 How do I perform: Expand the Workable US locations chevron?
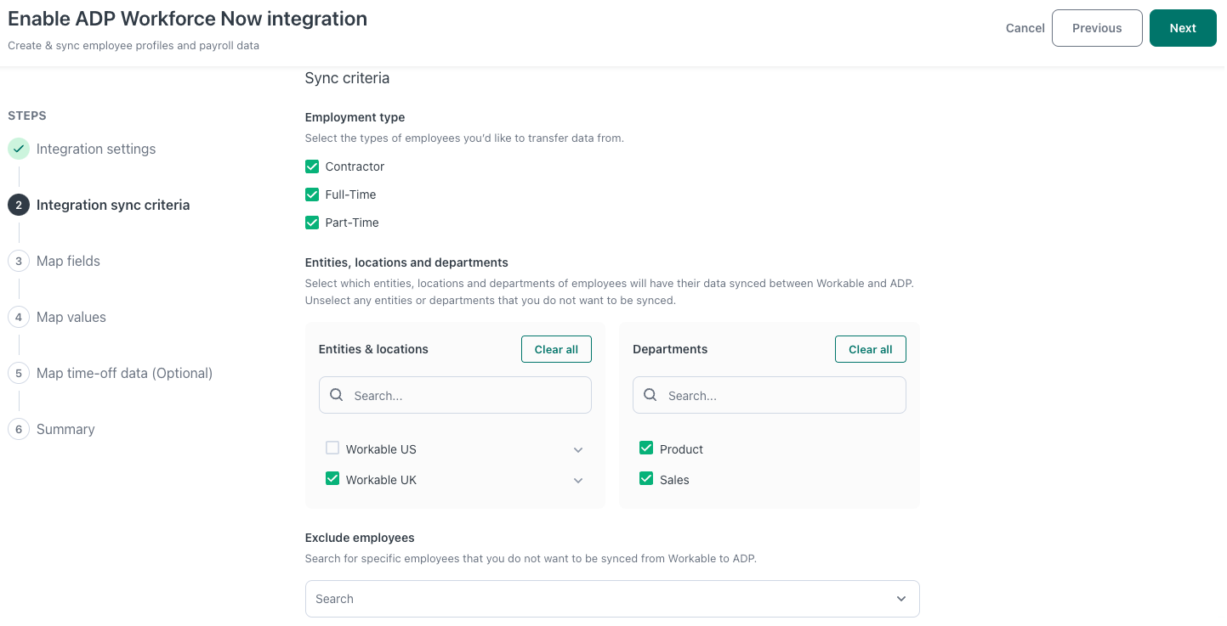coord(578,450)
